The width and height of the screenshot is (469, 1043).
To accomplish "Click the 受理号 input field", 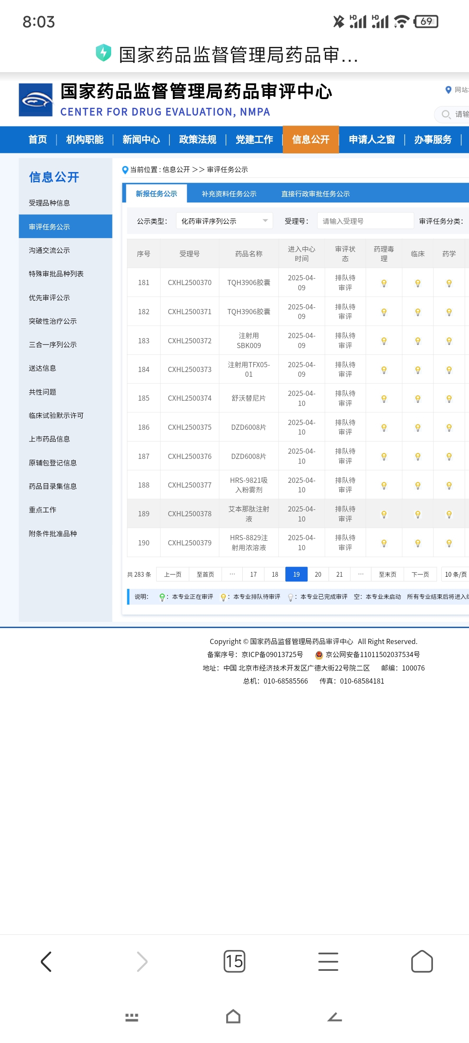I will point(365,221).
